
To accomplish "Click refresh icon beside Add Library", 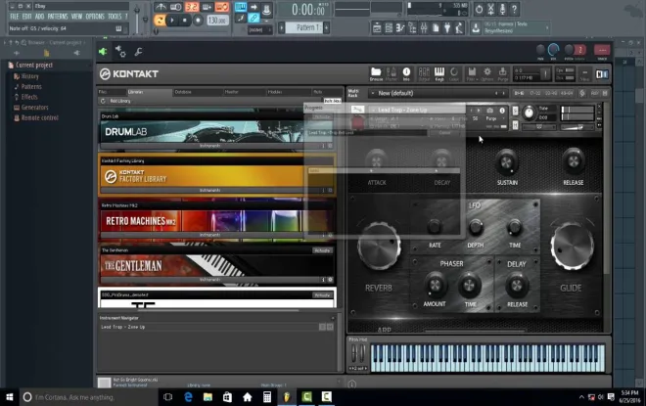I will (103, 101).
